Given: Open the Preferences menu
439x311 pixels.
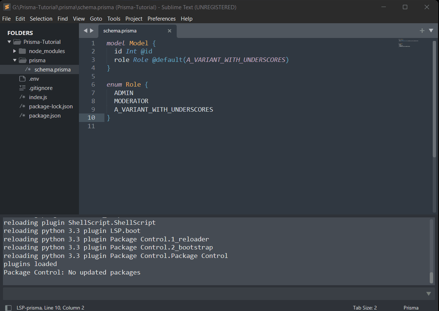Looking at the screenshot, I should [162, 18].
